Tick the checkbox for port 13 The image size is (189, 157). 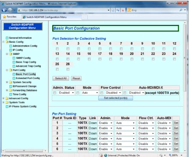[x=57, y=59]
